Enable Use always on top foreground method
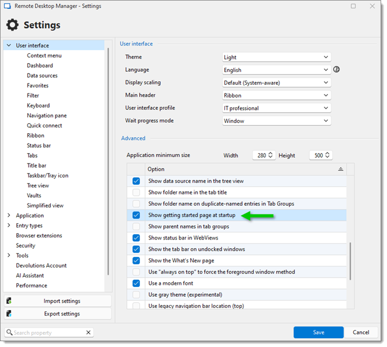The height and width of the screenshot is (347, 387). coord(136,272)
